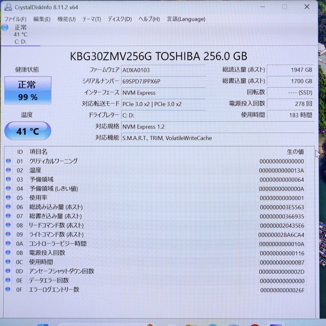Select the 予備領域 (しきい値) attribute name
This screenshot has height=326, width=326.
tap(54, 189)
